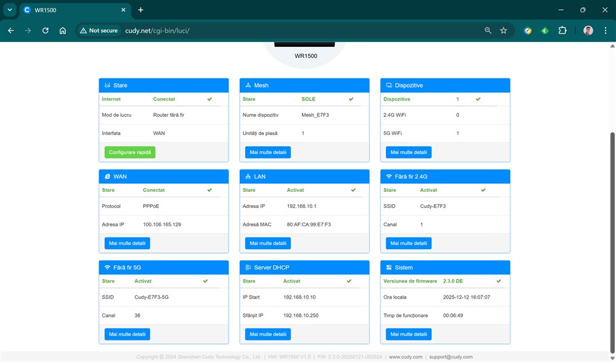Screen dimensions: 616x362
Task: Open the browser tab list dropdown
Action: 9,10
